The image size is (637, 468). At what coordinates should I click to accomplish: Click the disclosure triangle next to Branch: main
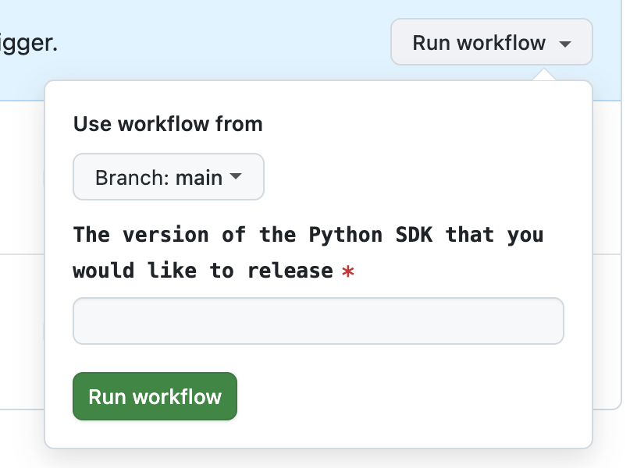point(236,177)
